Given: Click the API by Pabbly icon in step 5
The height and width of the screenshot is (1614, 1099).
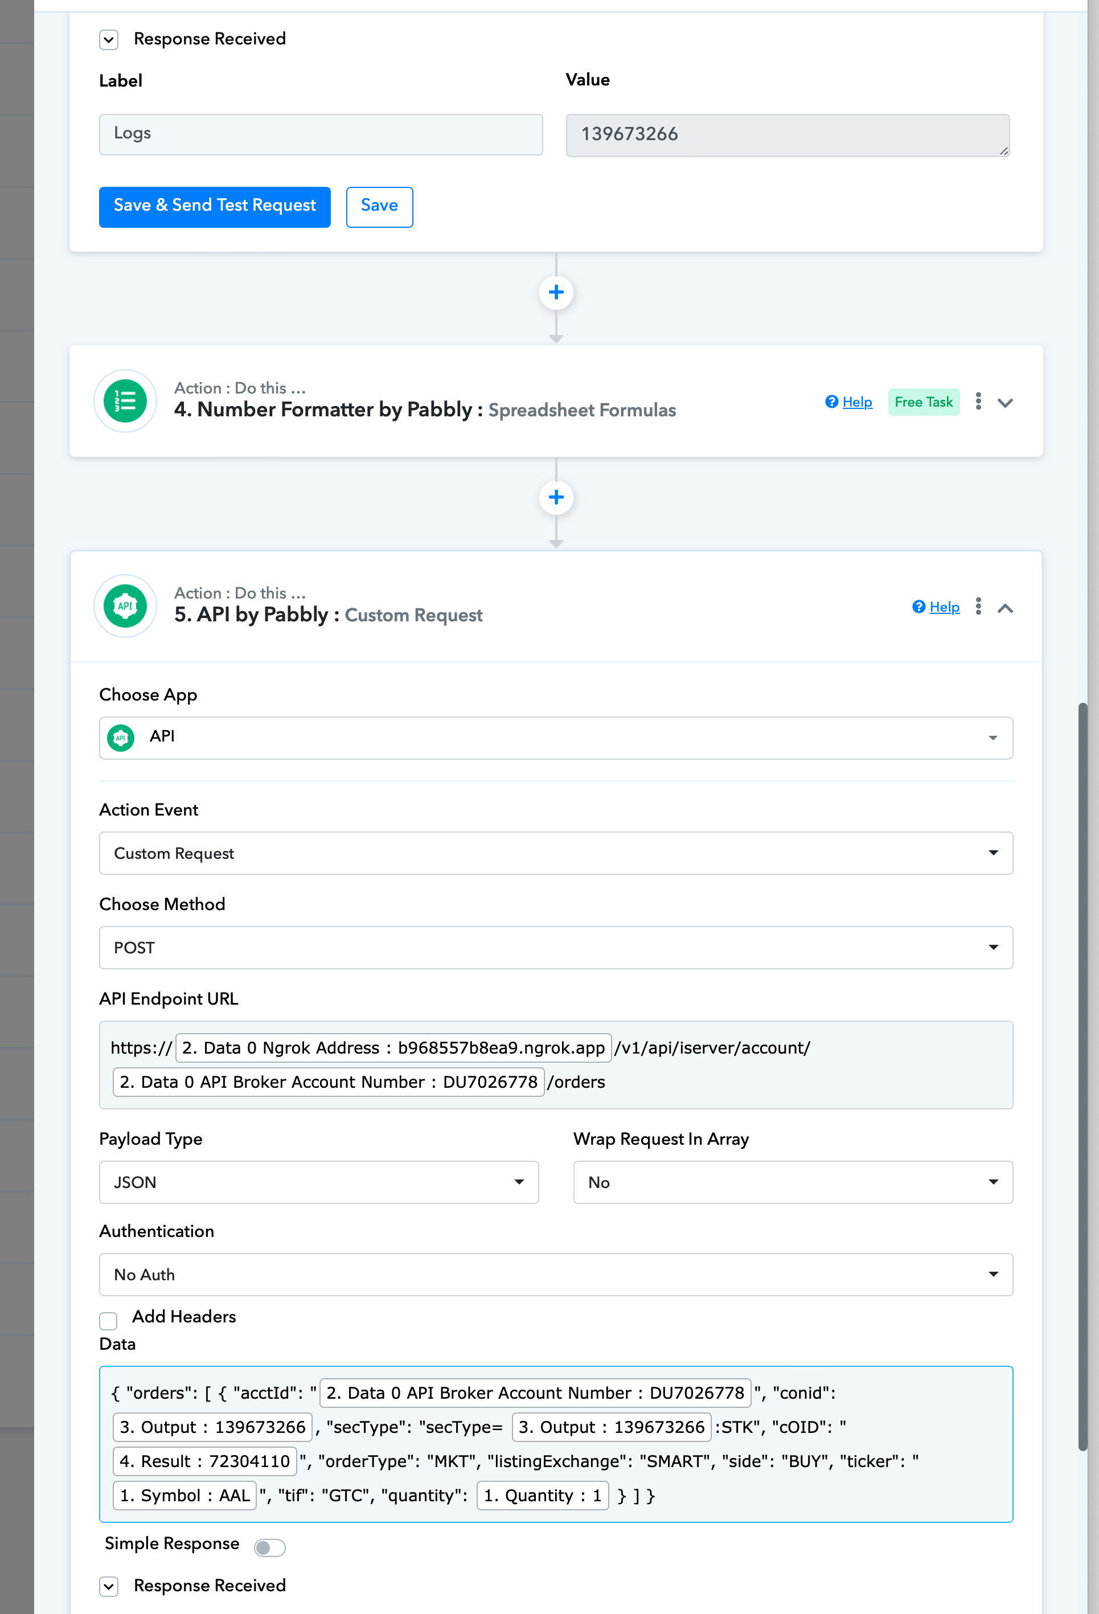Looking at the screenshot, I should coord(125,607).
